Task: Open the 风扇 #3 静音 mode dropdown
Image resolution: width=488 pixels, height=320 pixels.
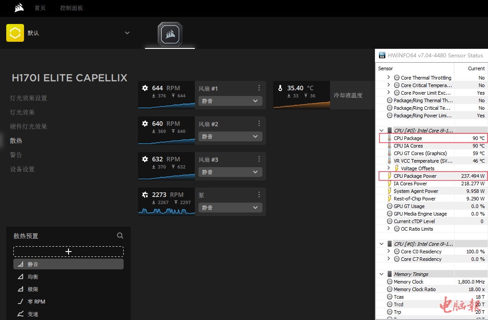Action: pyautogui.click(x=230, y=172)
